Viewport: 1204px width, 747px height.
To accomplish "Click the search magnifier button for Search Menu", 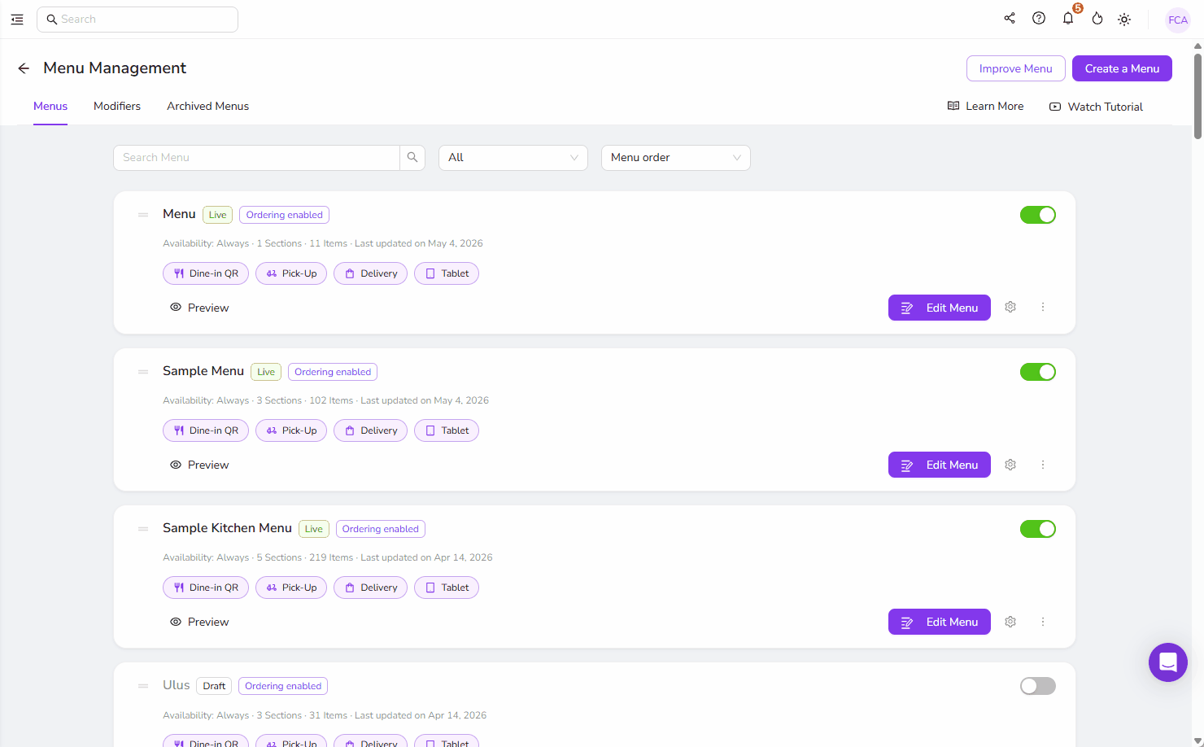I will pyautogui.click(x=412, y=158).
